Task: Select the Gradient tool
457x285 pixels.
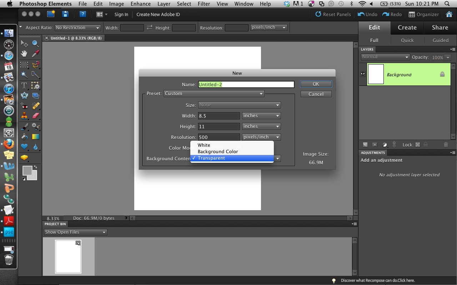Action: [x=35, y=136]
